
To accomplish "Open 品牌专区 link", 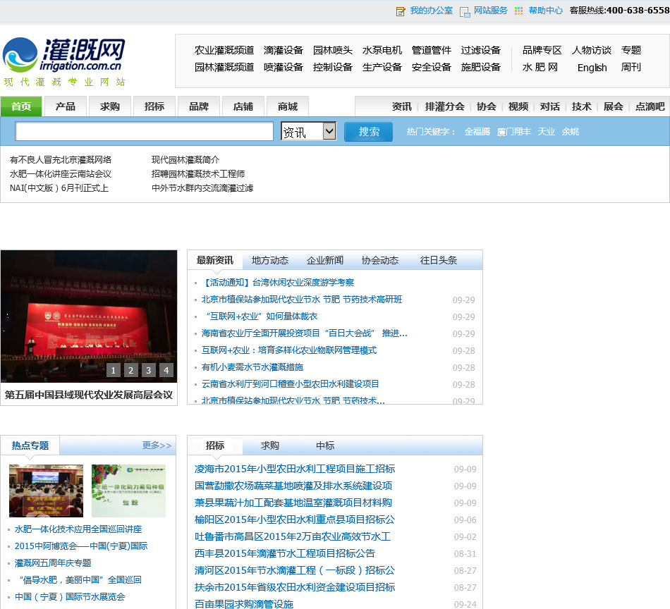I will (542, 50).
